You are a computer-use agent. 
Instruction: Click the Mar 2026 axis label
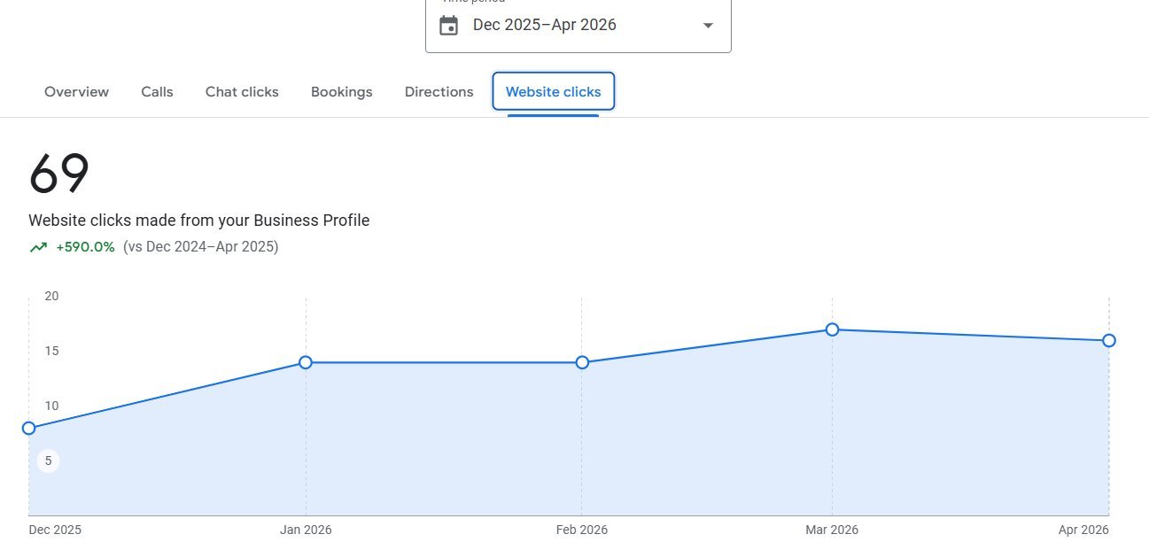coord(832,530)
